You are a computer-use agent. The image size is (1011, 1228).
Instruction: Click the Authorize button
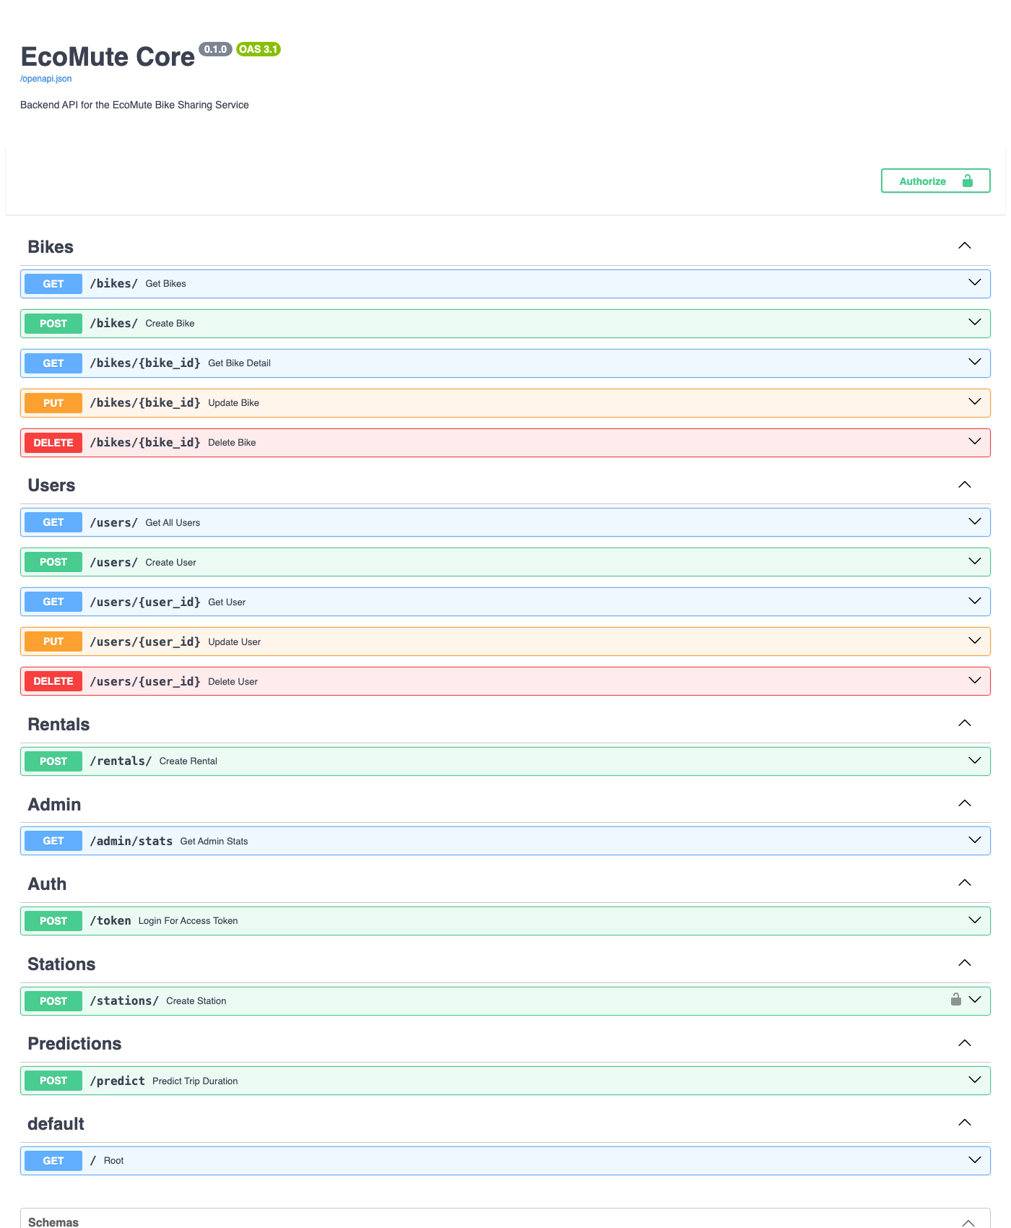pyautogui.click(x=935, y=181)
